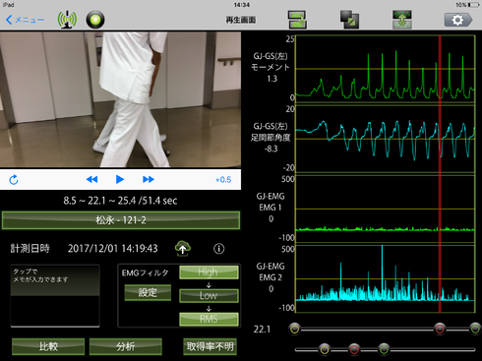Toggle the Low EMG filter
Image resolution: width=482 pixels, height=361 pixels.
coord(209,295)
